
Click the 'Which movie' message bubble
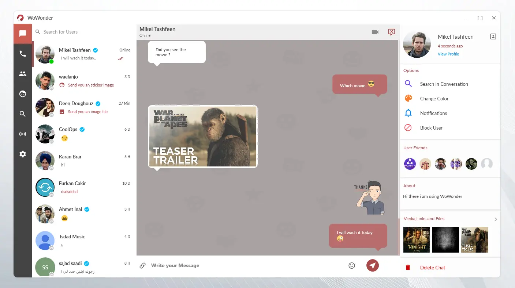(359, 84)
